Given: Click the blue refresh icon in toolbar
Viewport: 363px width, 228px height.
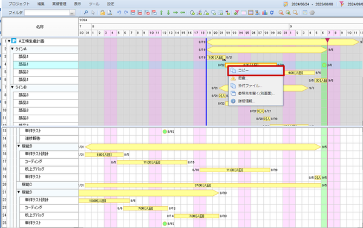Looking at the screenshot, I should click(x=272, y=13).
